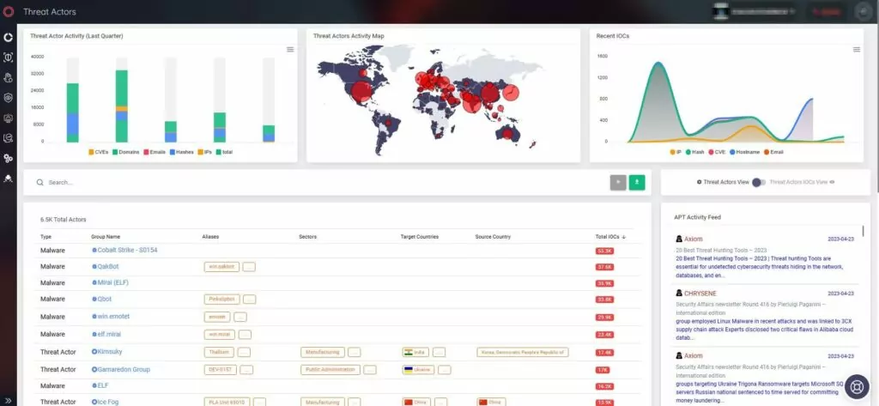Open the dashboard sidebar icon below the logo
The height and width of the screenshot is (406, 879).
pos(8,38)
